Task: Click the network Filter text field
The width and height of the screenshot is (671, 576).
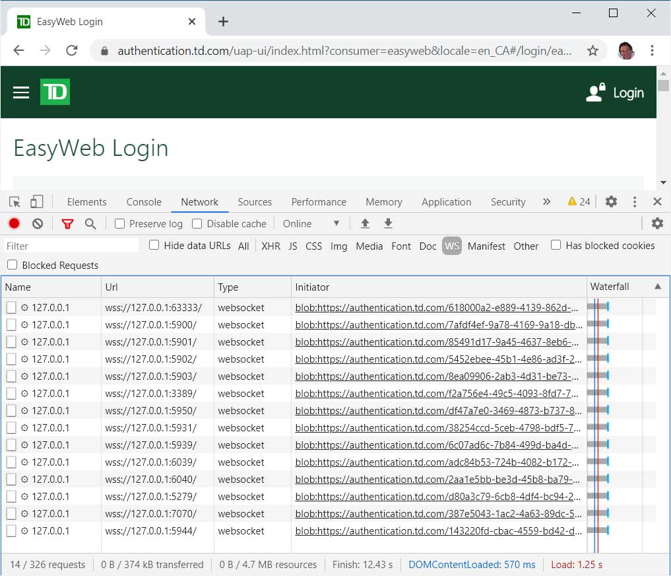Action: tap(71, 246)
